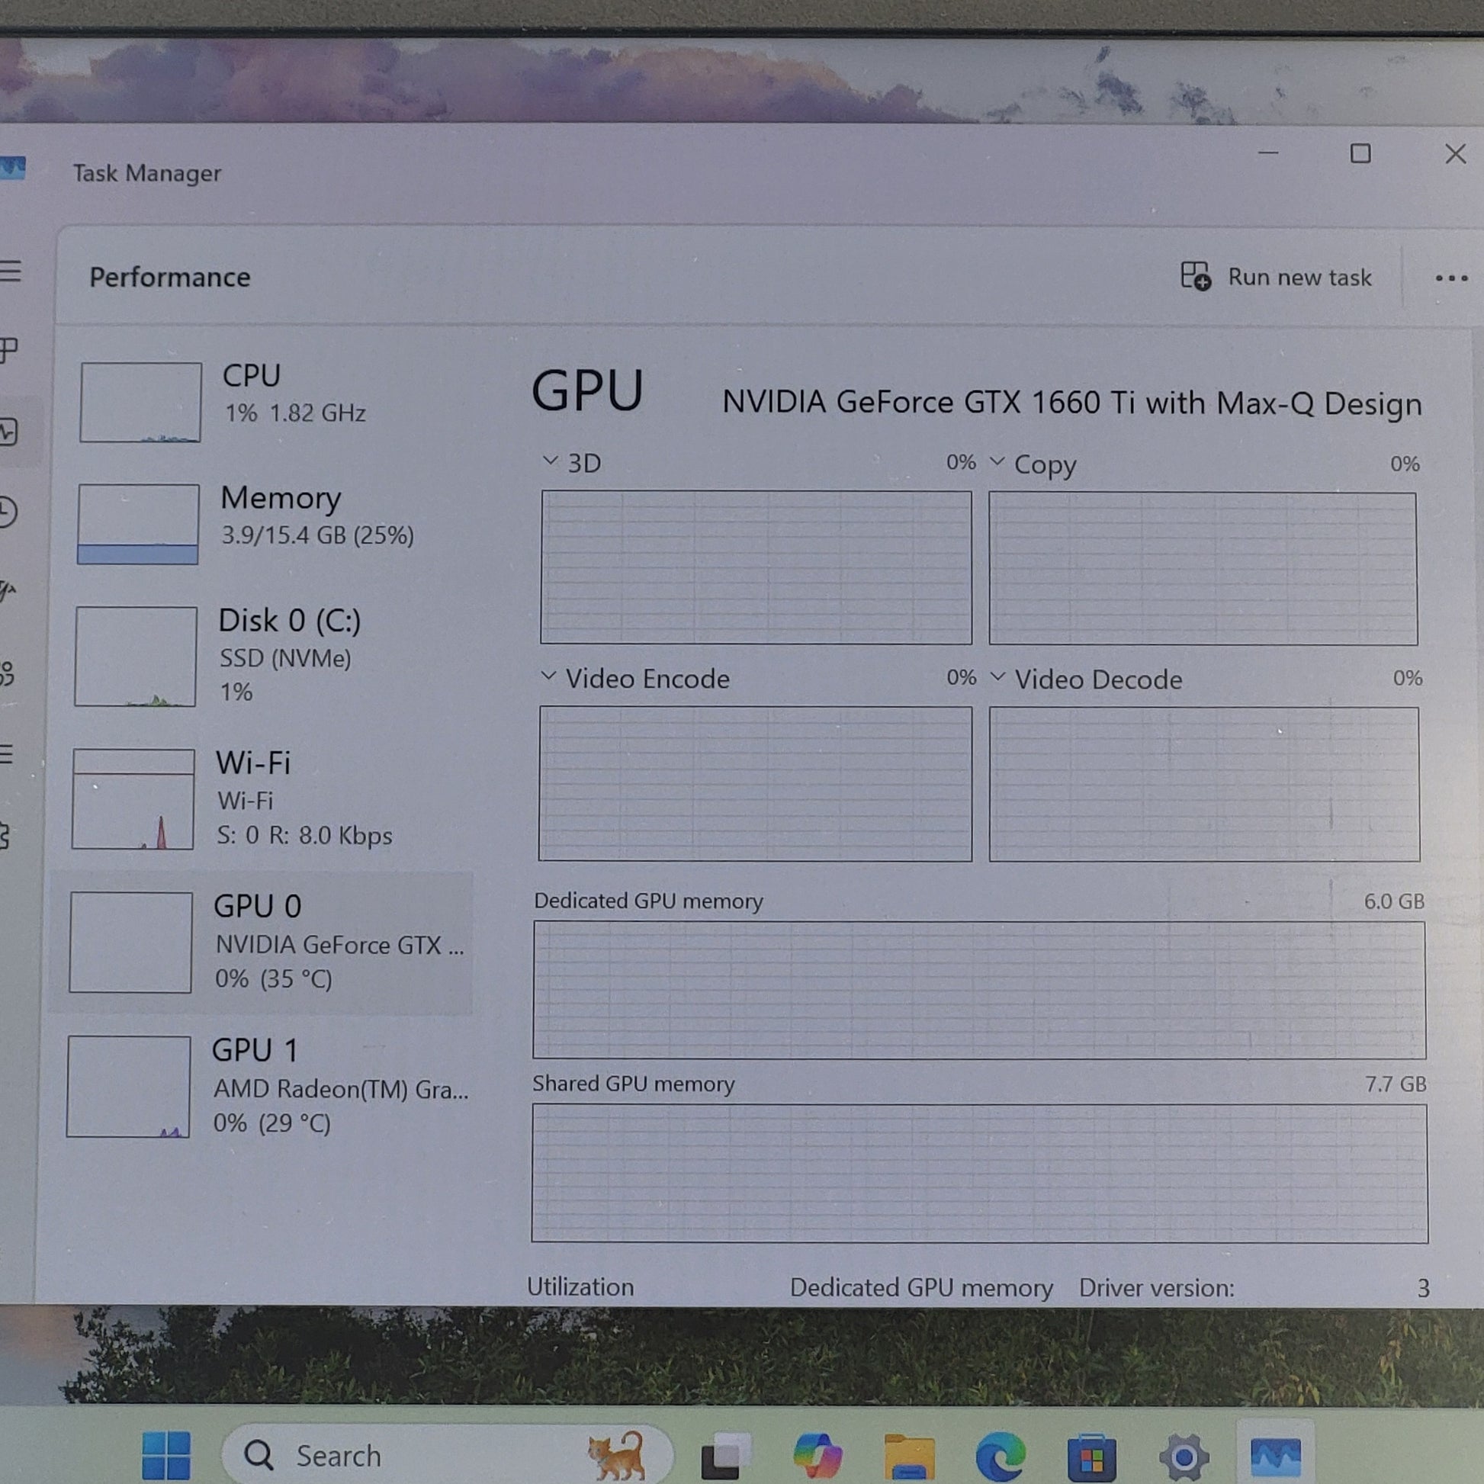Click the Task Manager taskbar icon

[1276, 1457]
